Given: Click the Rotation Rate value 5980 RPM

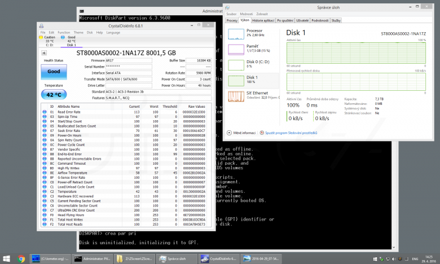Looking at the screenshot, I should (199, 73).
